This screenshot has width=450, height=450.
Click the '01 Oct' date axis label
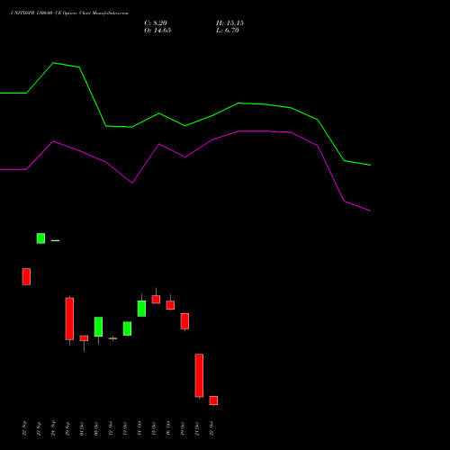(82, 428)
